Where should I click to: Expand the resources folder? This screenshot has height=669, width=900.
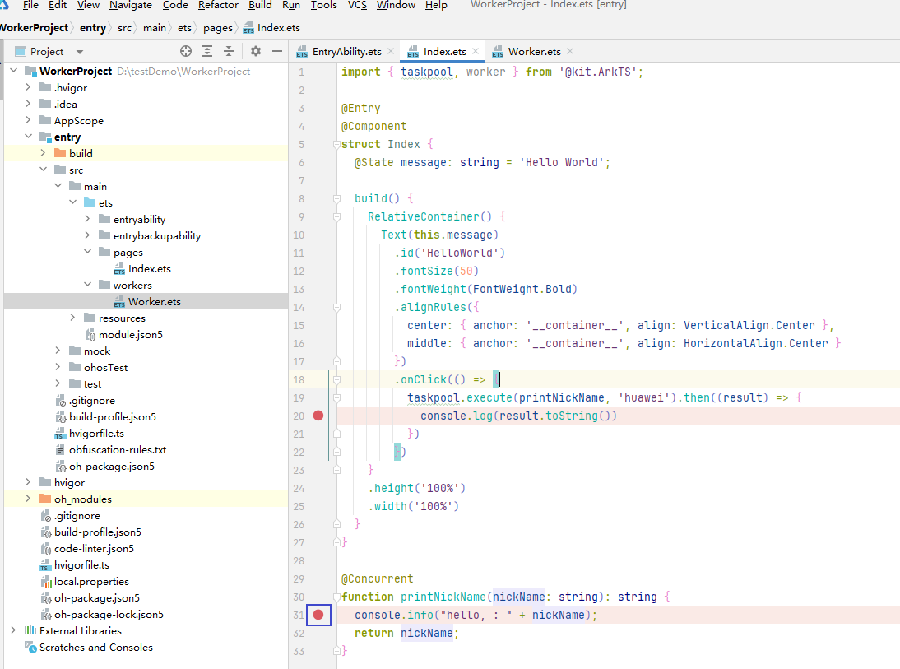coord(72,318)
